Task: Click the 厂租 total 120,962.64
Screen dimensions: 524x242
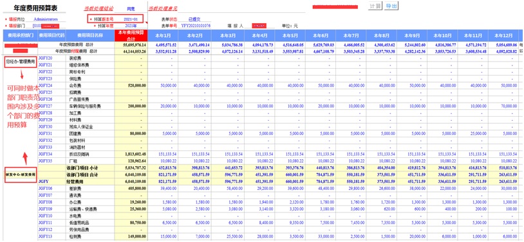Action: (x=137, y=161)
